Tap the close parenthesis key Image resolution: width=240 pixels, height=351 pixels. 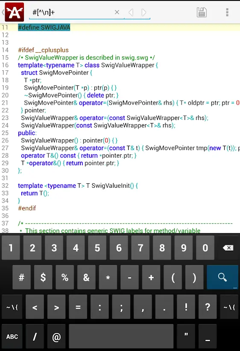(194, 277)
